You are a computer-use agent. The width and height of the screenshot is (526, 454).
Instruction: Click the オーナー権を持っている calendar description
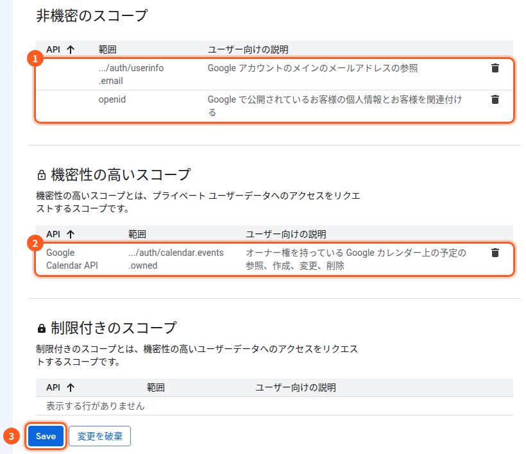(x=356, y=259)
